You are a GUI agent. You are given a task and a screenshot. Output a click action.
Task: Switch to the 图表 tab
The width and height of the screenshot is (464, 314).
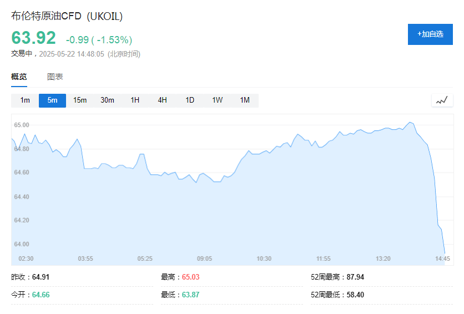(x=55, y=77)
